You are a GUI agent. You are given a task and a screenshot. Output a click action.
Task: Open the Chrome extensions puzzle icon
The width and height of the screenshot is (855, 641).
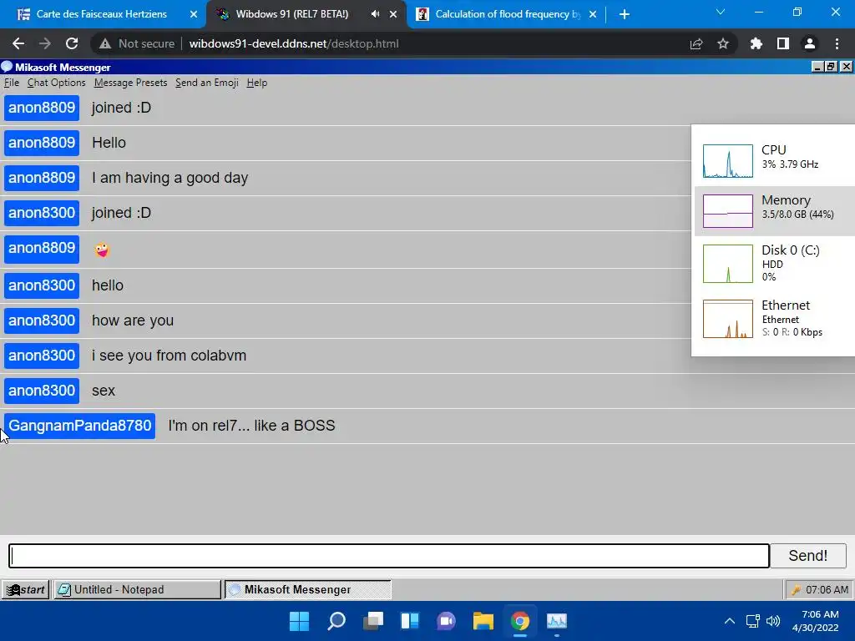756,43
